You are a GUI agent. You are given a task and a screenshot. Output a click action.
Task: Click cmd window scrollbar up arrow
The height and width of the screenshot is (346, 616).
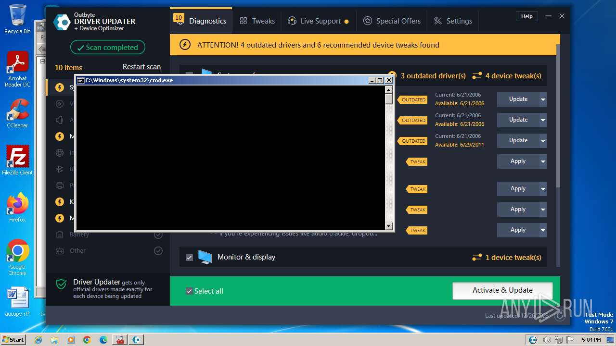tap(389, 90)
